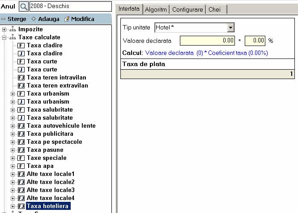The width and height of the screenshot is (298, 213).
Task: Click the F icon beside Taxa apa
Action: (x=21, y=166)
